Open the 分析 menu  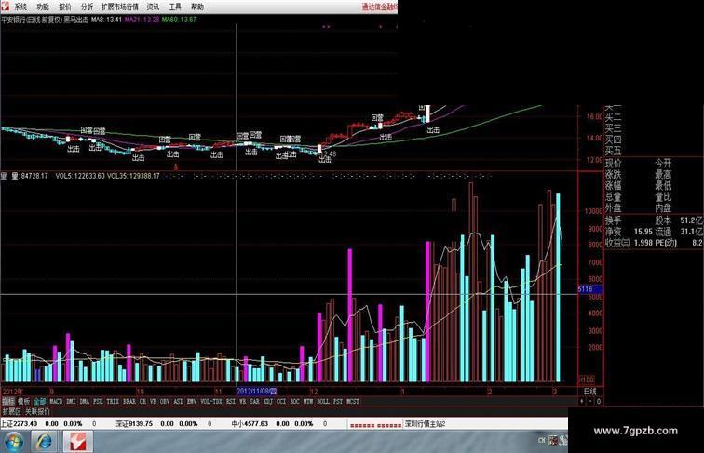point(87,7)
